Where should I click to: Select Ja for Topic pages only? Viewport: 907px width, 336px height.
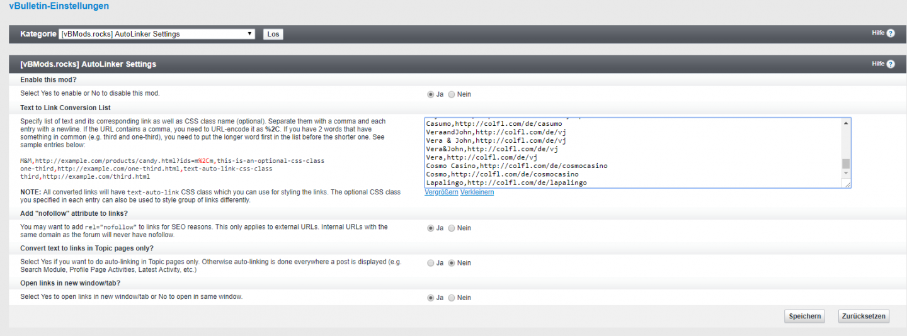[x=431, y=263]
